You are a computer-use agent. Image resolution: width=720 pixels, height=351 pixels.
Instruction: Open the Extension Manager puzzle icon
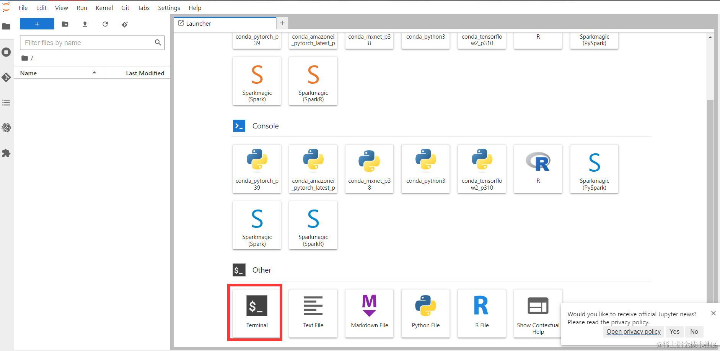click(x=6, y=153)
